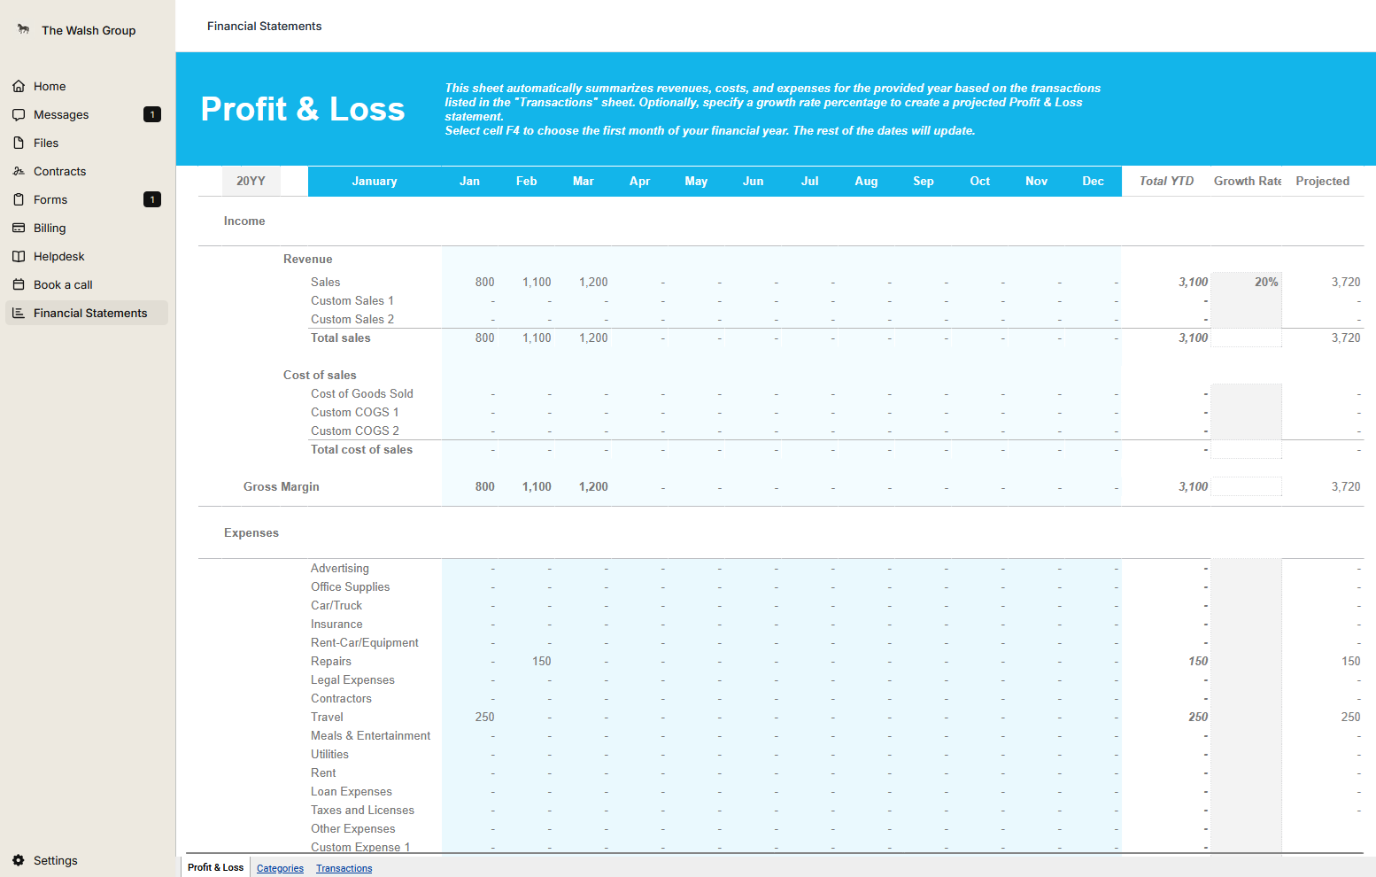Open Contracts section
Viewport: 1376px width, 877px height.
tap(87, 171)
